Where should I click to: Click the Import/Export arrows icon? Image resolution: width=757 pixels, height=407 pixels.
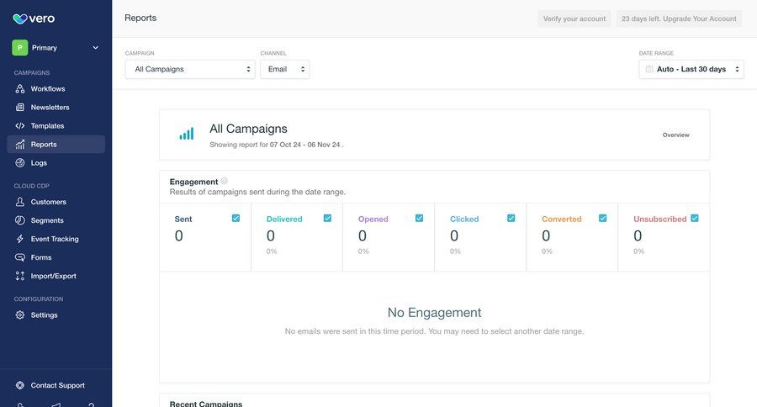(20, 276)
